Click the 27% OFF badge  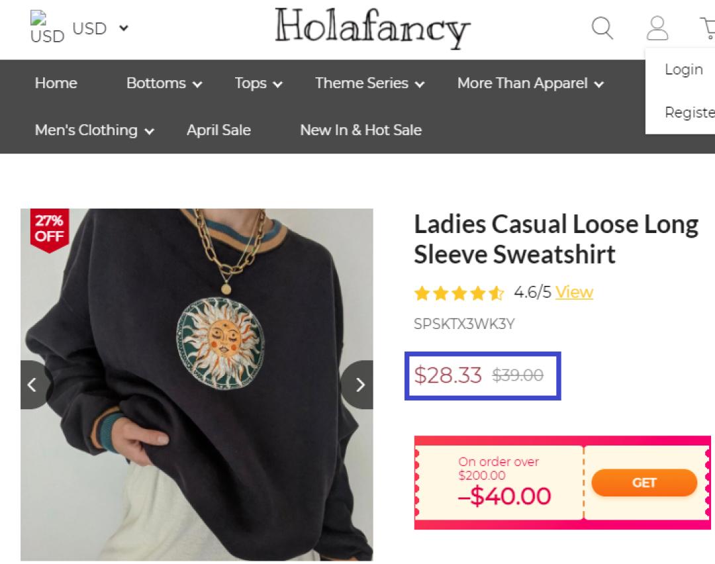[49, 229]
